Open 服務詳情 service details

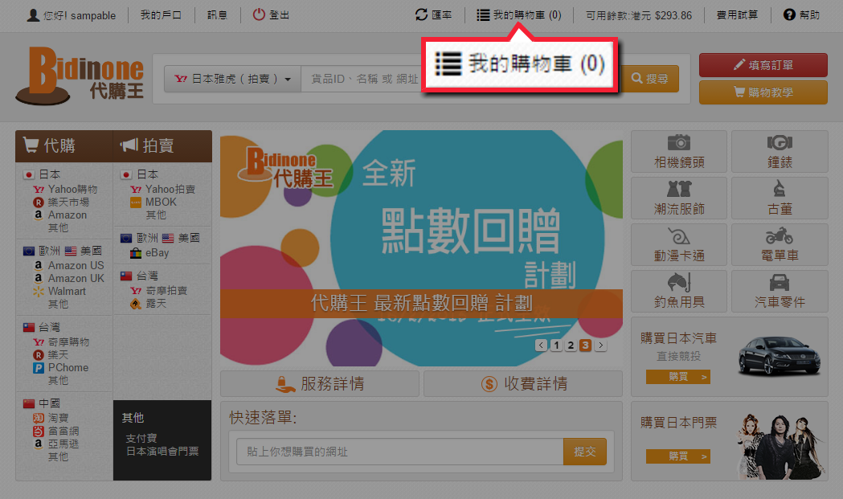320,384
